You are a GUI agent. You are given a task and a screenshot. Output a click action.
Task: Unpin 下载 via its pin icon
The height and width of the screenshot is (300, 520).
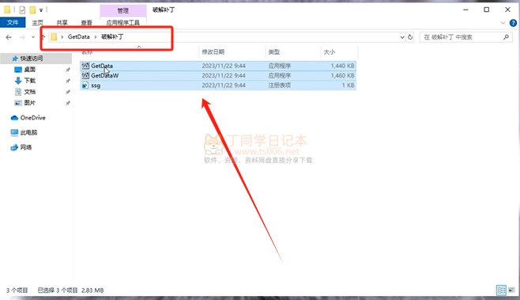coord(68,81)
